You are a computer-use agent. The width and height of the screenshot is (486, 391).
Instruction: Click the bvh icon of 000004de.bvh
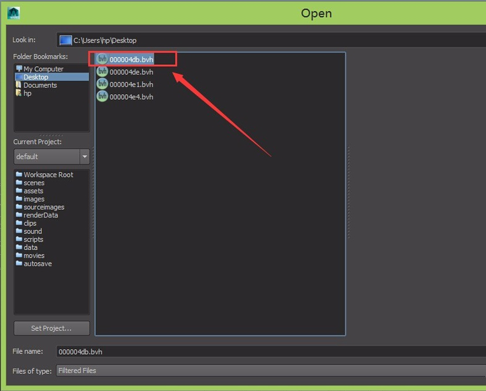click(x=102, y=71)
